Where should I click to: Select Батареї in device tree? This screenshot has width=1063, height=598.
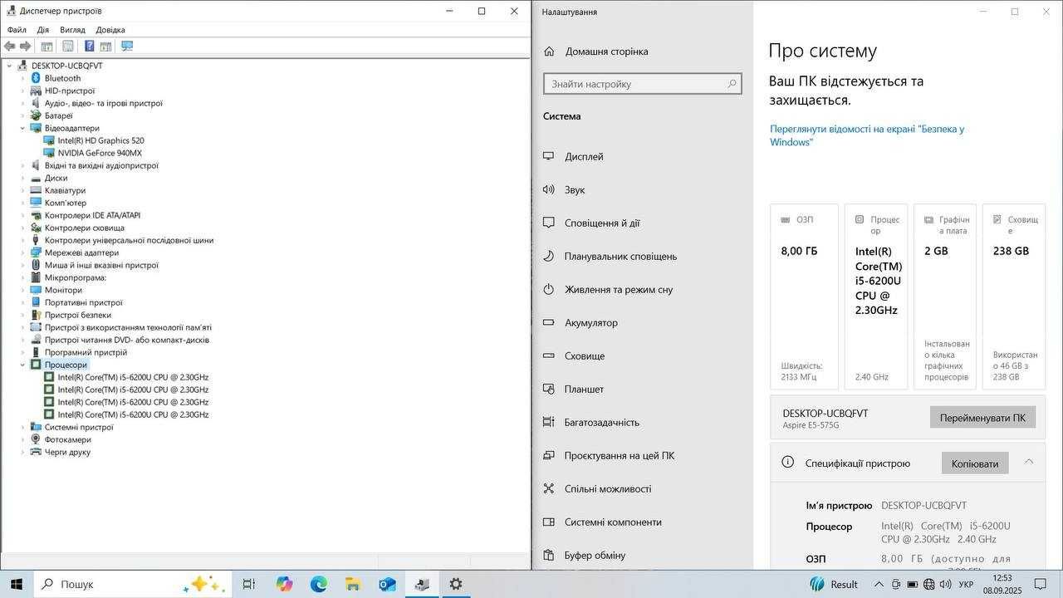coord(58,115)
